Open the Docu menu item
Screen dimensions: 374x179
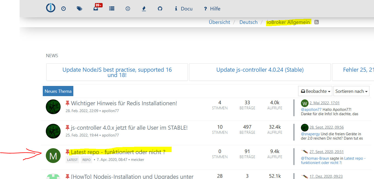183,9
